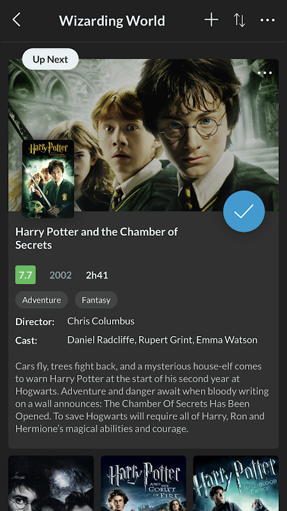The image size is (287, 511).
Task: Open the cast list names
Action: tap(162, 340)
